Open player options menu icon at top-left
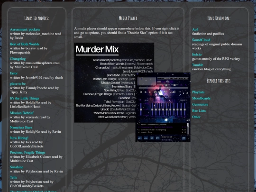 click(x=137, y=74)
